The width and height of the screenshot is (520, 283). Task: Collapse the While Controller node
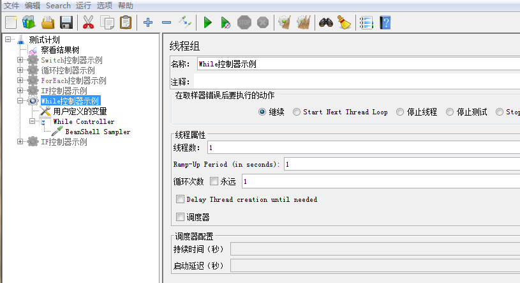pos(32,121)
